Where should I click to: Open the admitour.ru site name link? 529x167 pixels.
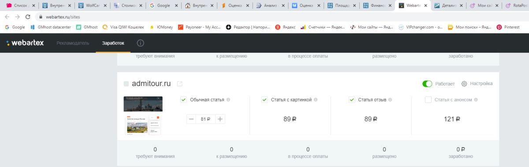151,84
